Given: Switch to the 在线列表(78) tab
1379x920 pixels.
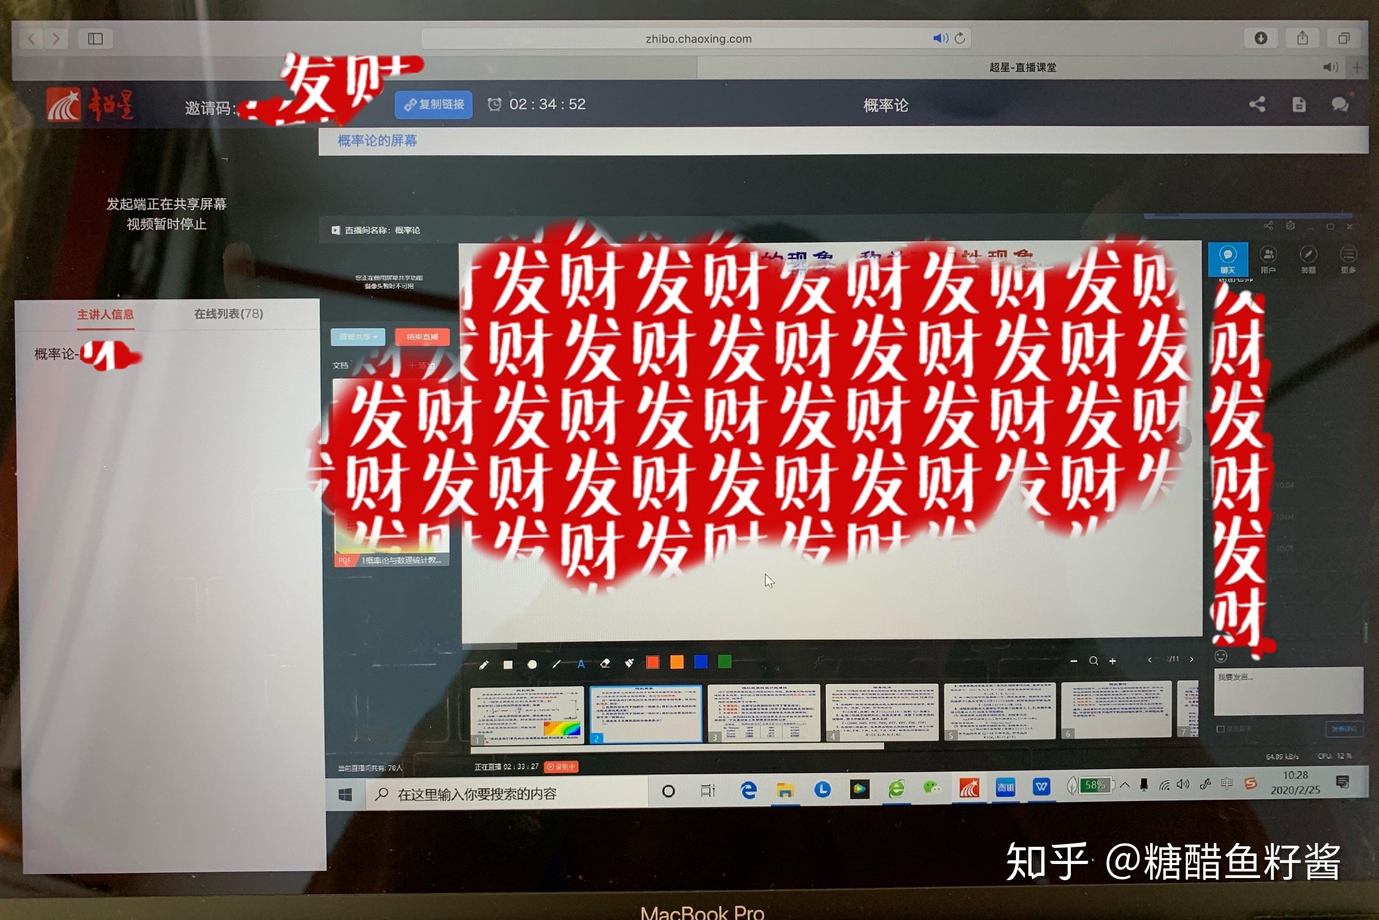Looking at the screenshot, I should [x=228, y=314].
